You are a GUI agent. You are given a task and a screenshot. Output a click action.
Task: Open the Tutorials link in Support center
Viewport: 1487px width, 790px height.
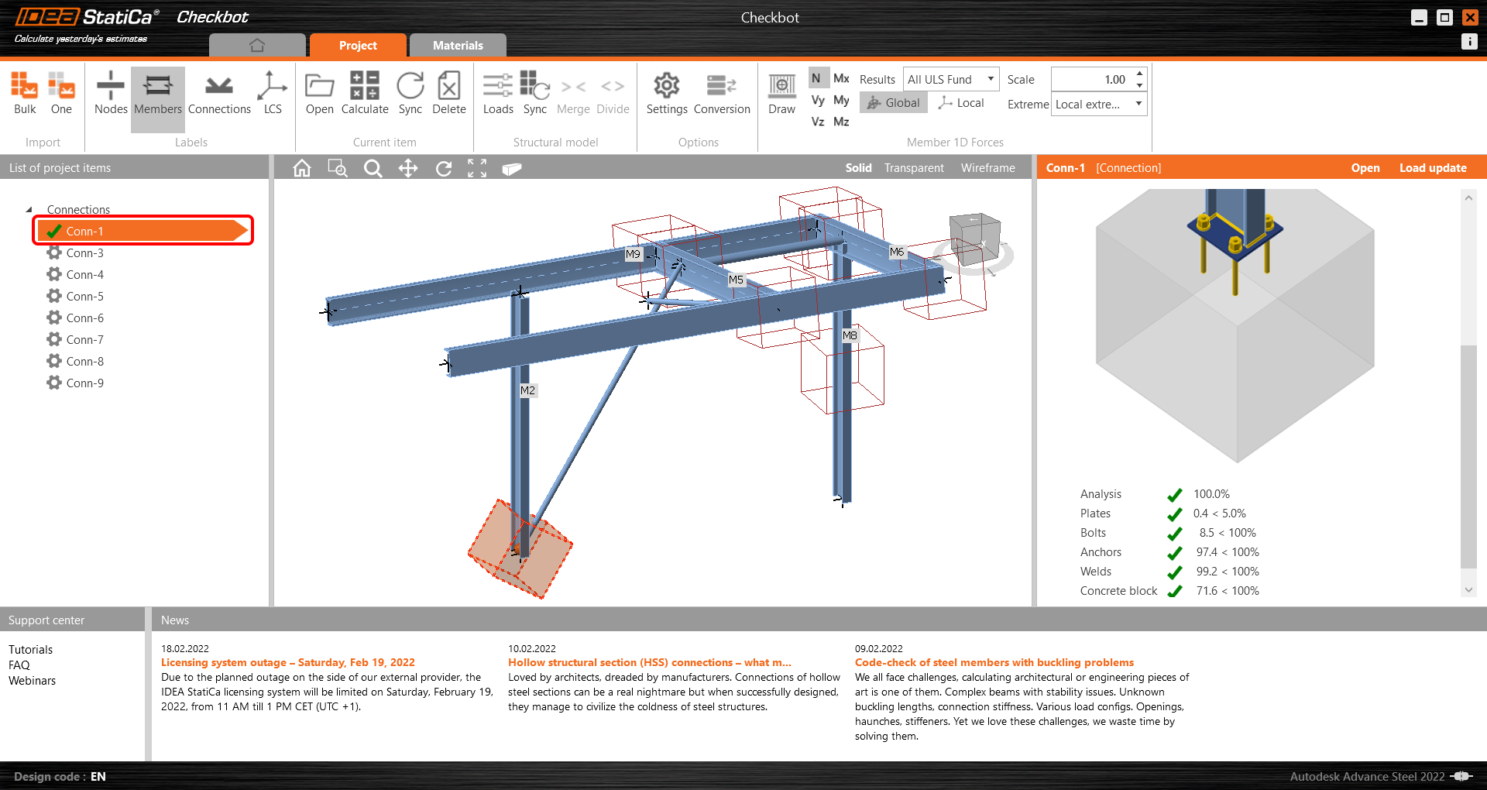31,649
